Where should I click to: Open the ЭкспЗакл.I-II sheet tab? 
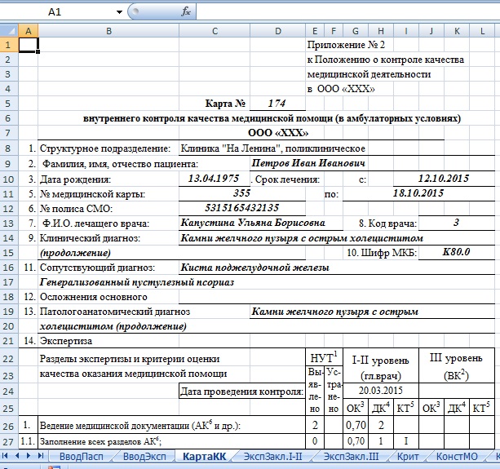click(272, 457)
